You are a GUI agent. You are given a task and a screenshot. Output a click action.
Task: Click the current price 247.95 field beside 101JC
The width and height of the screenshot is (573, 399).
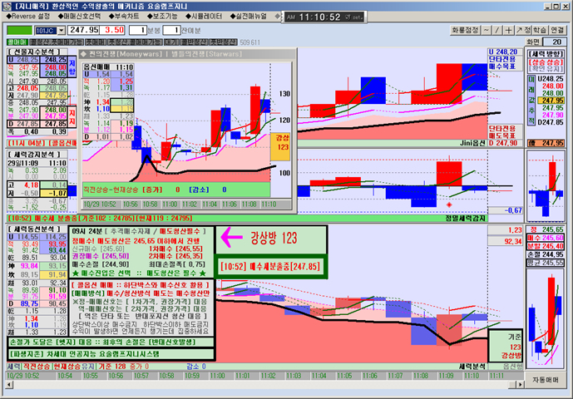(x=84, y=30)
